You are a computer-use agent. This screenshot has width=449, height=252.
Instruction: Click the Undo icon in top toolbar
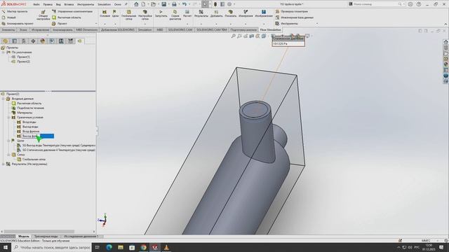185,4
